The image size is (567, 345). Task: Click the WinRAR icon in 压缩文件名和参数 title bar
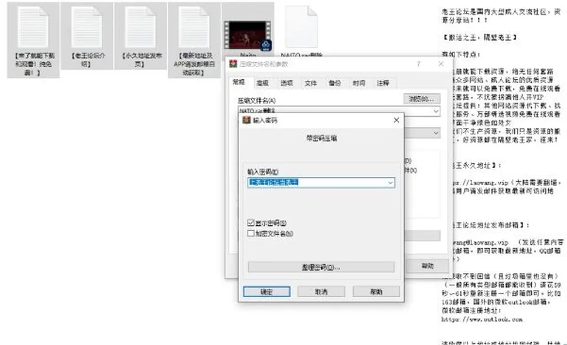[233, 64]
